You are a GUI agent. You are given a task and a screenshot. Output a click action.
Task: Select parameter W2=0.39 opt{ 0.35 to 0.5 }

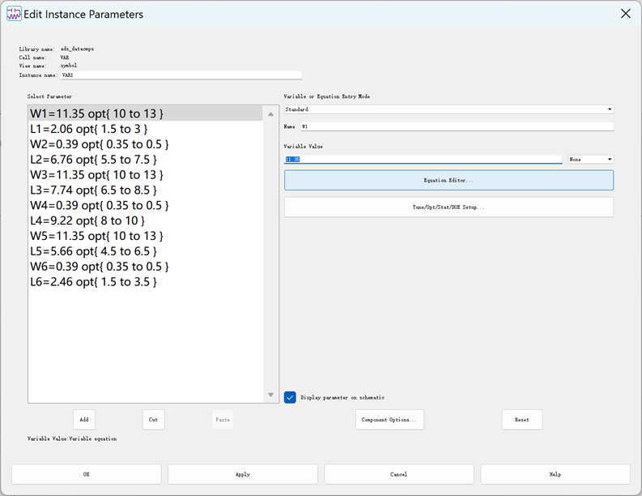(x=146, y=144)
